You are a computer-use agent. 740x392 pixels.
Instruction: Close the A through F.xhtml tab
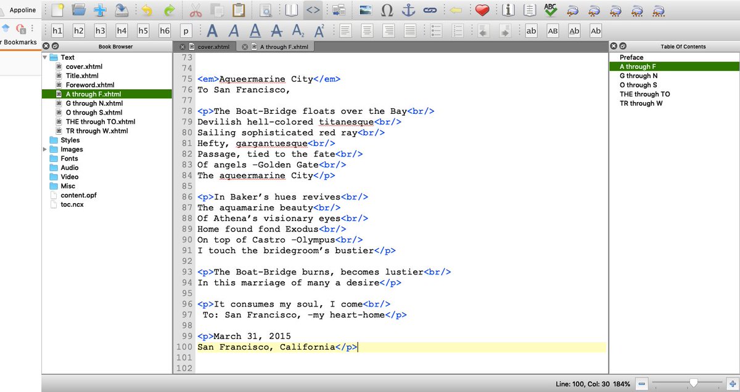245,47
